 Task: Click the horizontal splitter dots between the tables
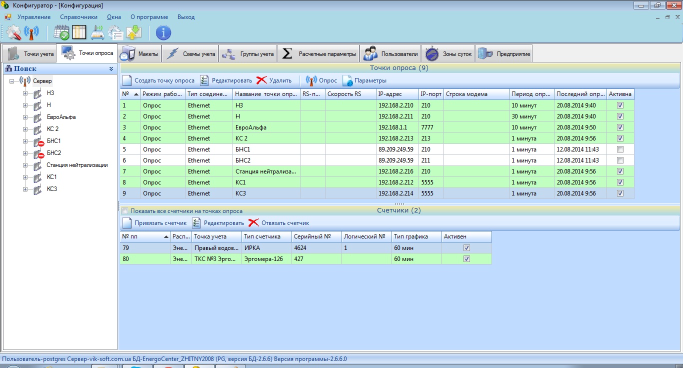[399, 203]
